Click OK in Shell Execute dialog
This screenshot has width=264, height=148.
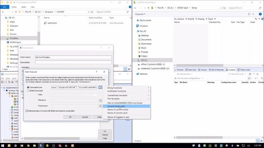[70, 117]
